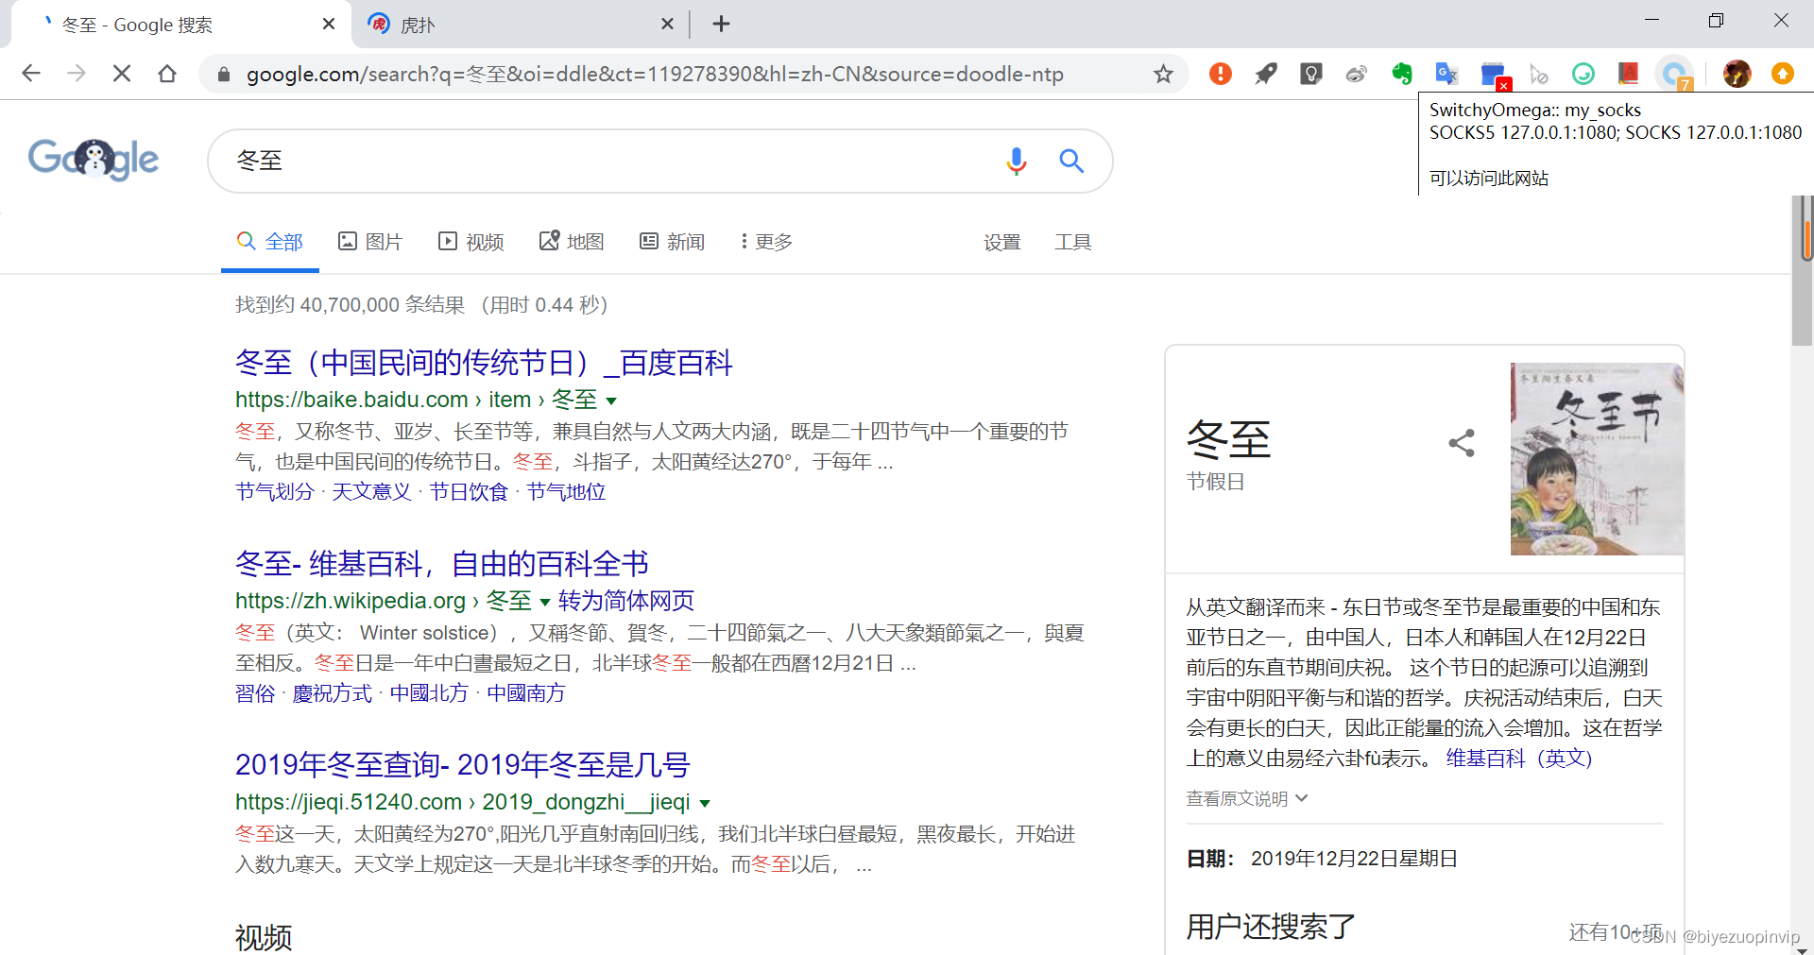This screenshot has height=955, width=1814.
Task: Toggle the site security padlock info
Action: (x=223, y=74)
